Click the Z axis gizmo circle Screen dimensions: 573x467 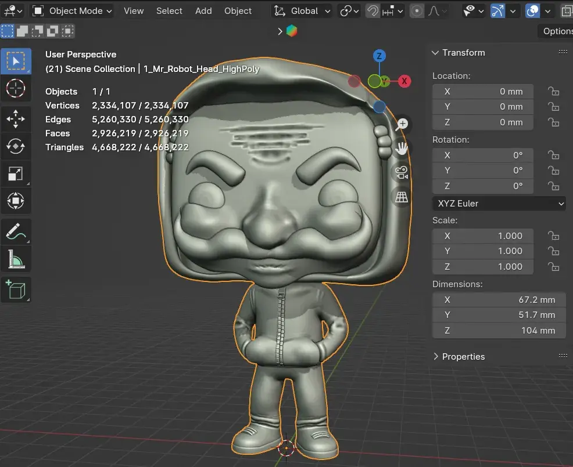pyautogui.click(x=379, y=56)
